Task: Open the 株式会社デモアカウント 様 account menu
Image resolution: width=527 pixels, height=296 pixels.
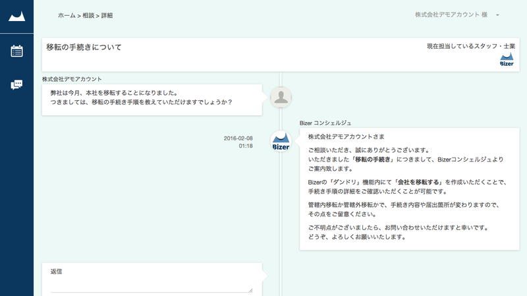Action: pyautogui.click(x=451, y=15)
